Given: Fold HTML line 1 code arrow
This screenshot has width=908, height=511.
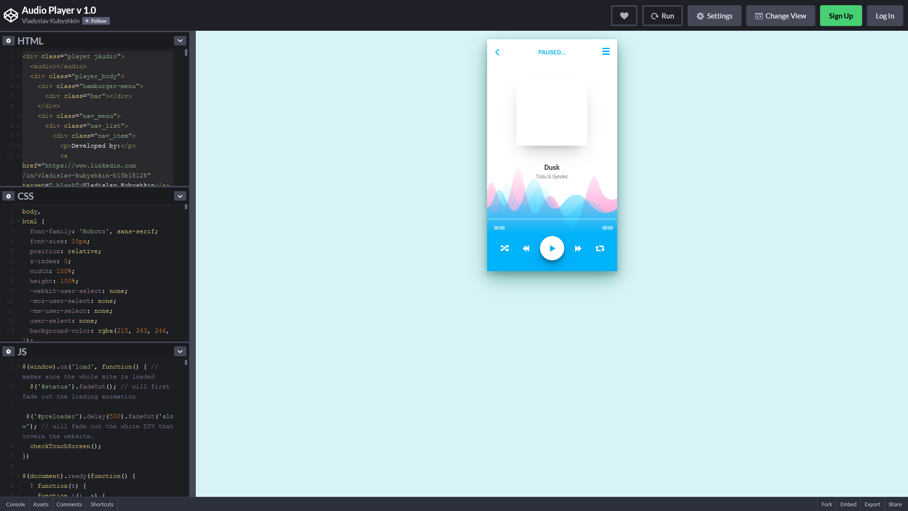Looking at the screenshot, I should pyautogui.click(x=18, y=56).
